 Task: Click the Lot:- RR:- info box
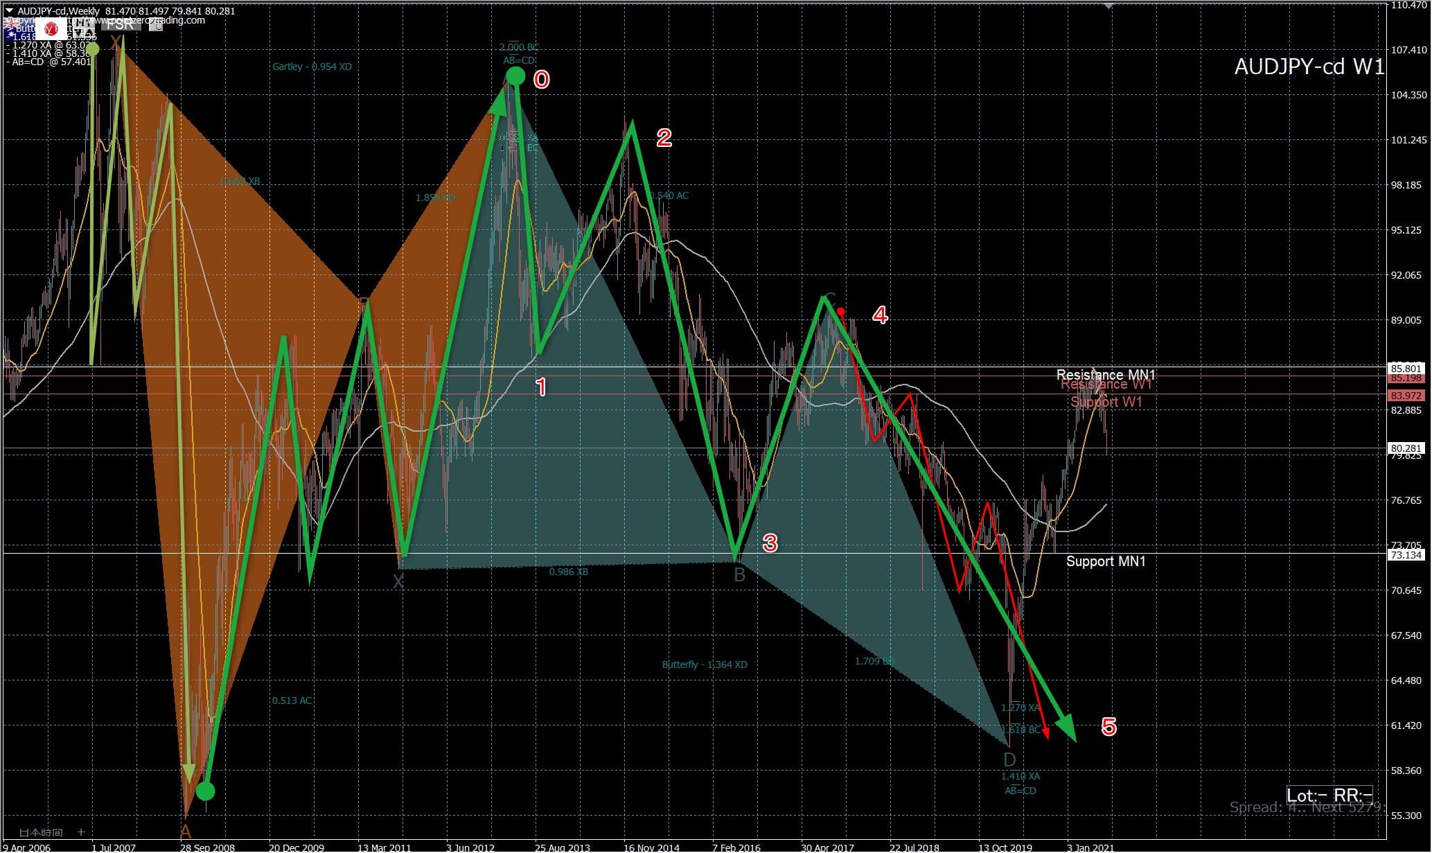click(x=1328, y=795)
